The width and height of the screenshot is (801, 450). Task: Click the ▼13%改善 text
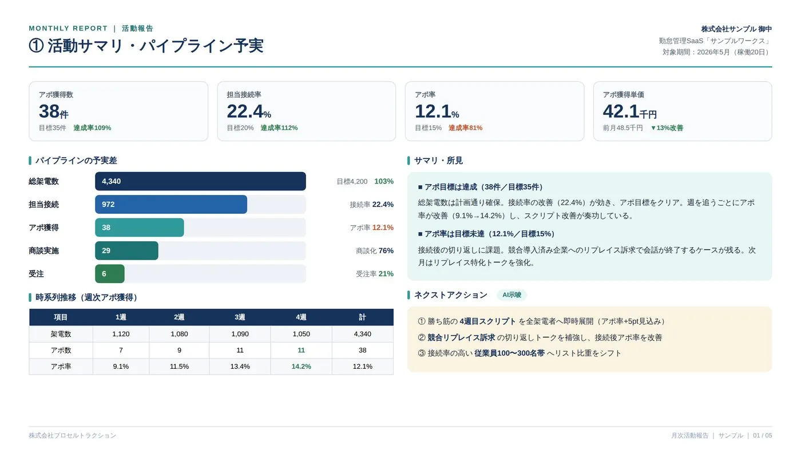pos(667,128)
